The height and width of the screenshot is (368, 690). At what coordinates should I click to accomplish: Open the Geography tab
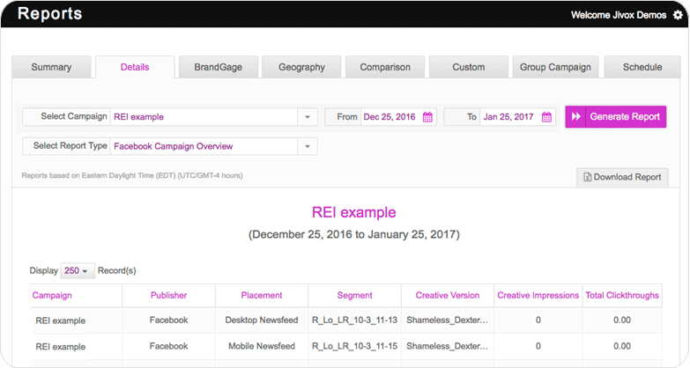(301, 68)
